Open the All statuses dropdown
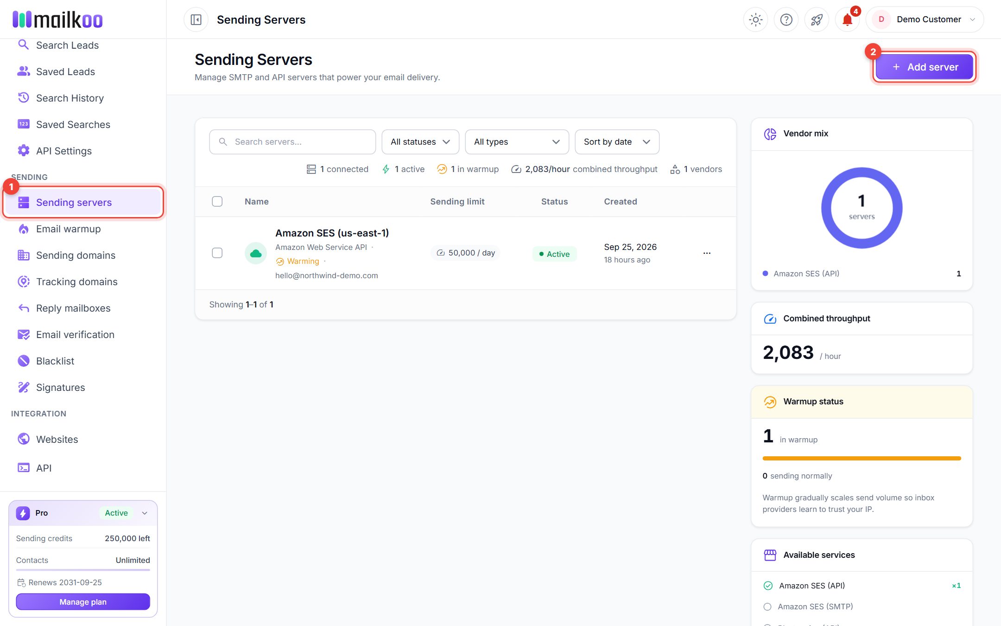This screenshot has width=1001, height=626. pyautogui.click(x=420, y=142)
